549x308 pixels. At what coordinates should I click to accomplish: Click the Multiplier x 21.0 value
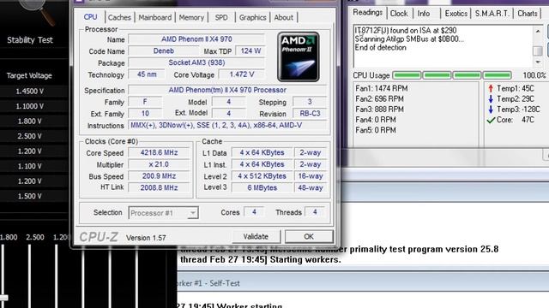click(159, 164)
